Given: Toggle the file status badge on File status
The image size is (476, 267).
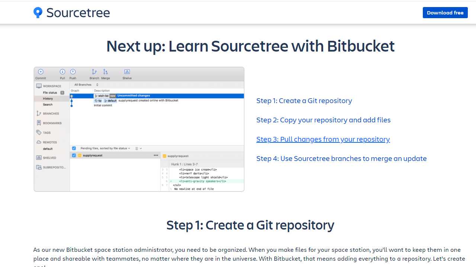Looking at the screenshot, I should point(62,92).
